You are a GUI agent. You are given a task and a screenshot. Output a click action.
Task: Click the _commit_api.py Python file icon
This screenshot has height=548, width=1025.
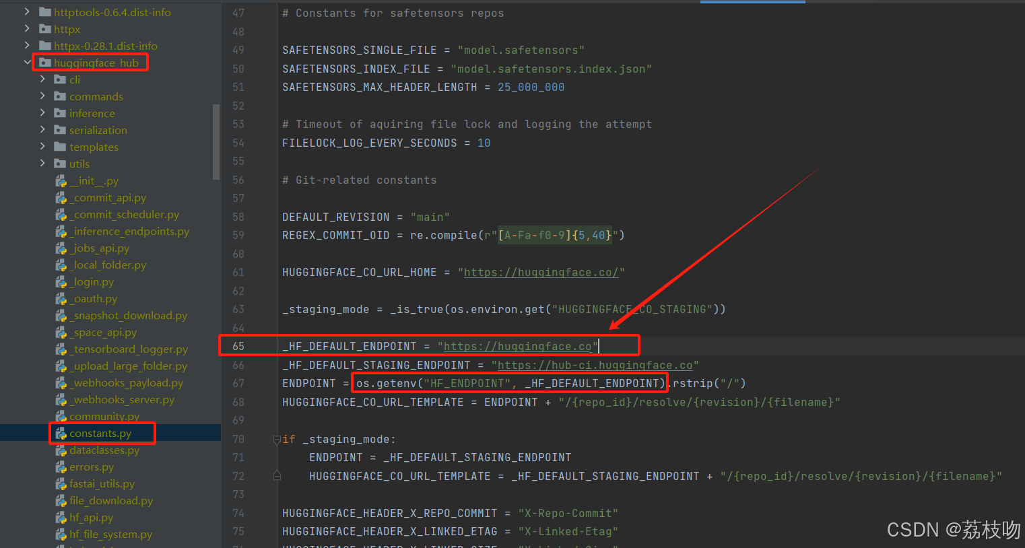click(x=61, y=197)
